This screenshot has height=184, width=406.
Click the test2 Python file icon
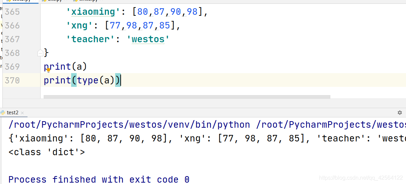(3, 113)
